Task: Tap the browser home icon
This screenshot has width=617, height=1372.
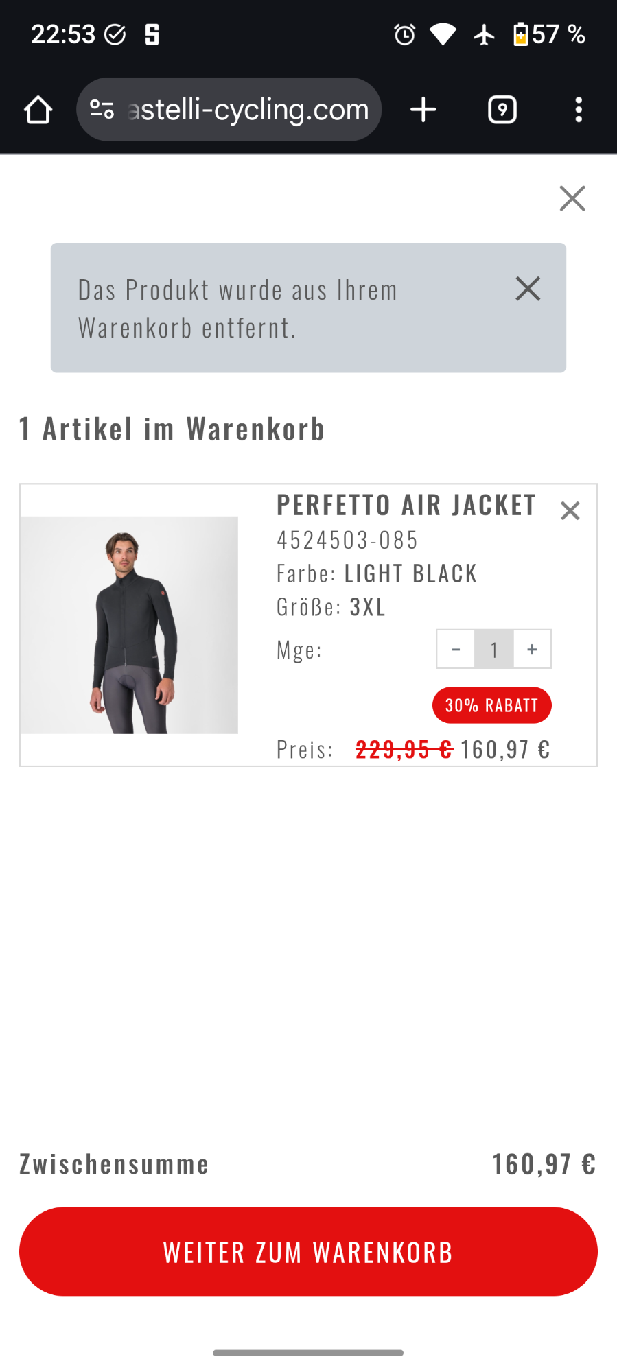Action: (38, 110)
